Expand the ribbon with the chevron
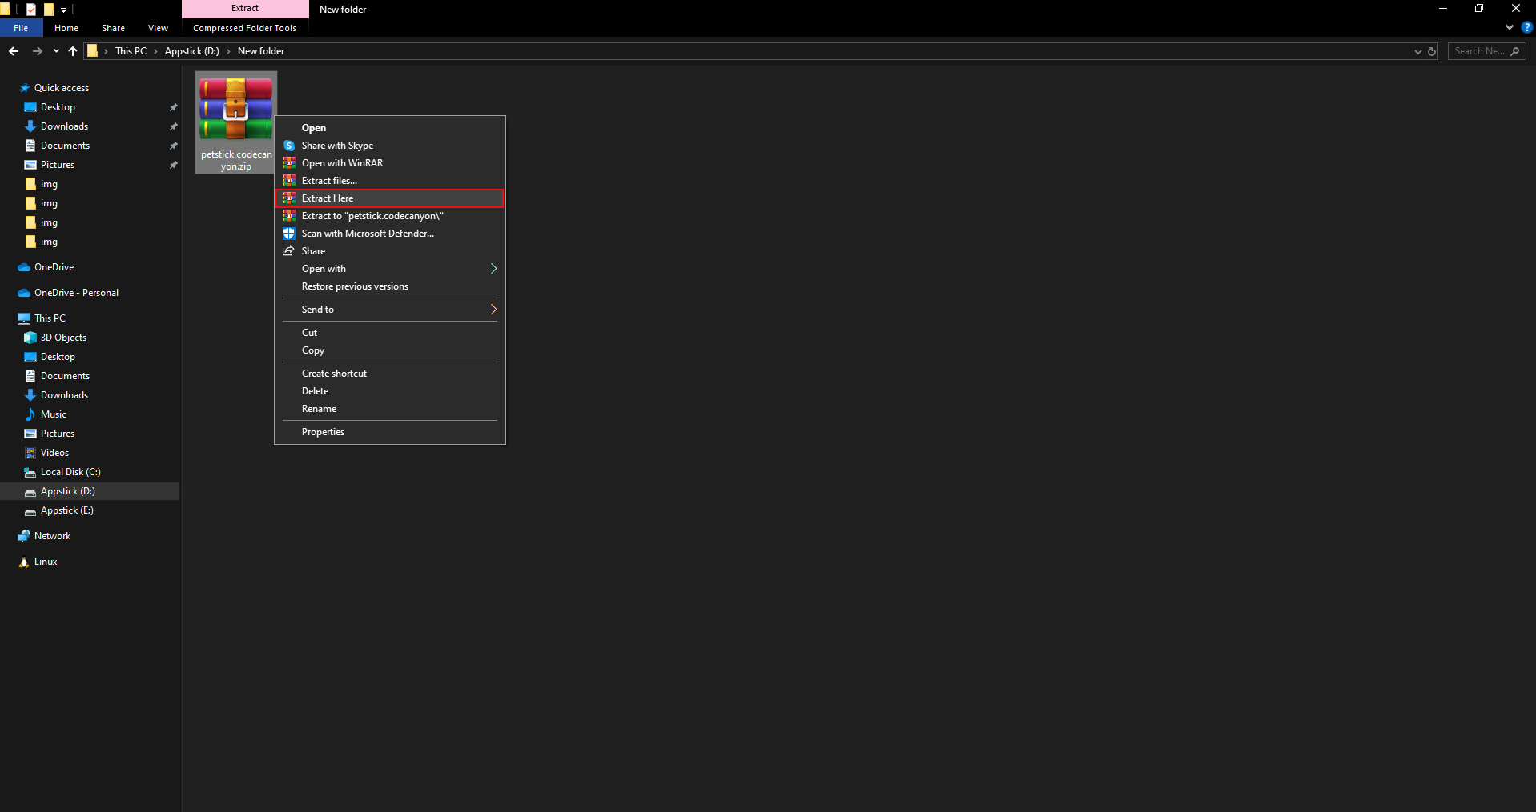Viewport: 1536px width, 812px height. 1510,27
